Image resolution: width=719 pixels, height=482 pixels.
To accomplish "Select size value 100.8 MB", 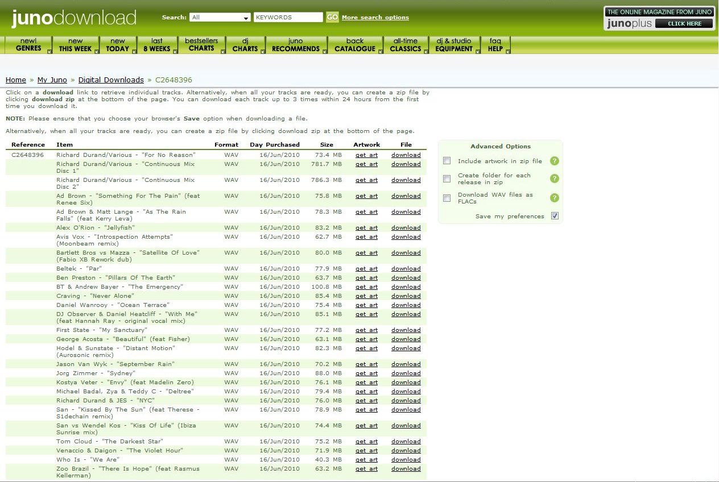I will tap(327, 287).
